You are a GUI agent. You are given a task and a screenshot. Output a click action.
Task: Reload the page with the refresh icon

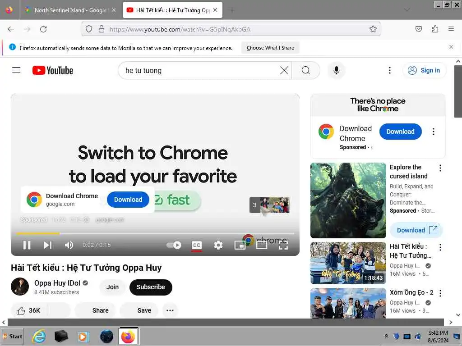pyautogui.click(x=43, y=29)
